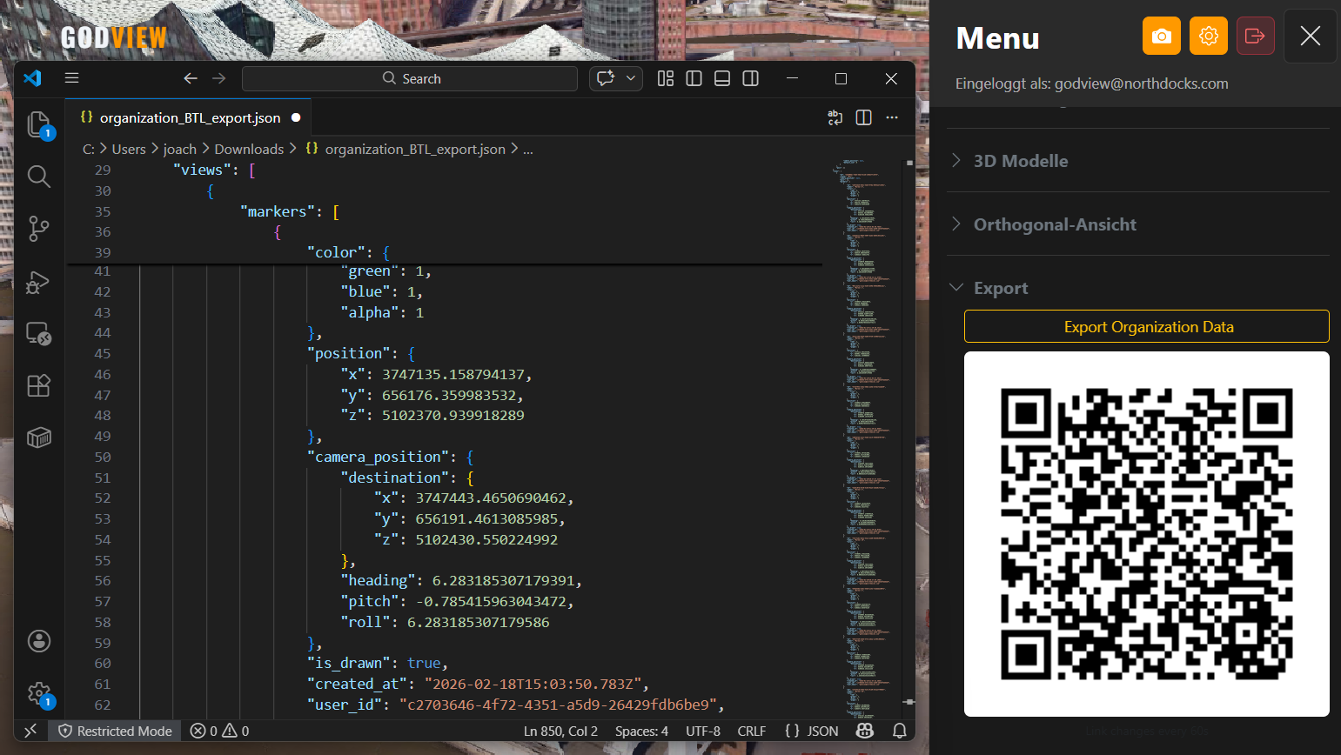Click Restricted Mode in the status bar
1341x755 pixels.
tap(114, 731)
